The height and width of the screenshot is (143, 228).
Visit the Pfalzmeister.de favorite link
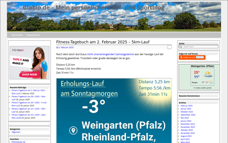coord(18,142)
